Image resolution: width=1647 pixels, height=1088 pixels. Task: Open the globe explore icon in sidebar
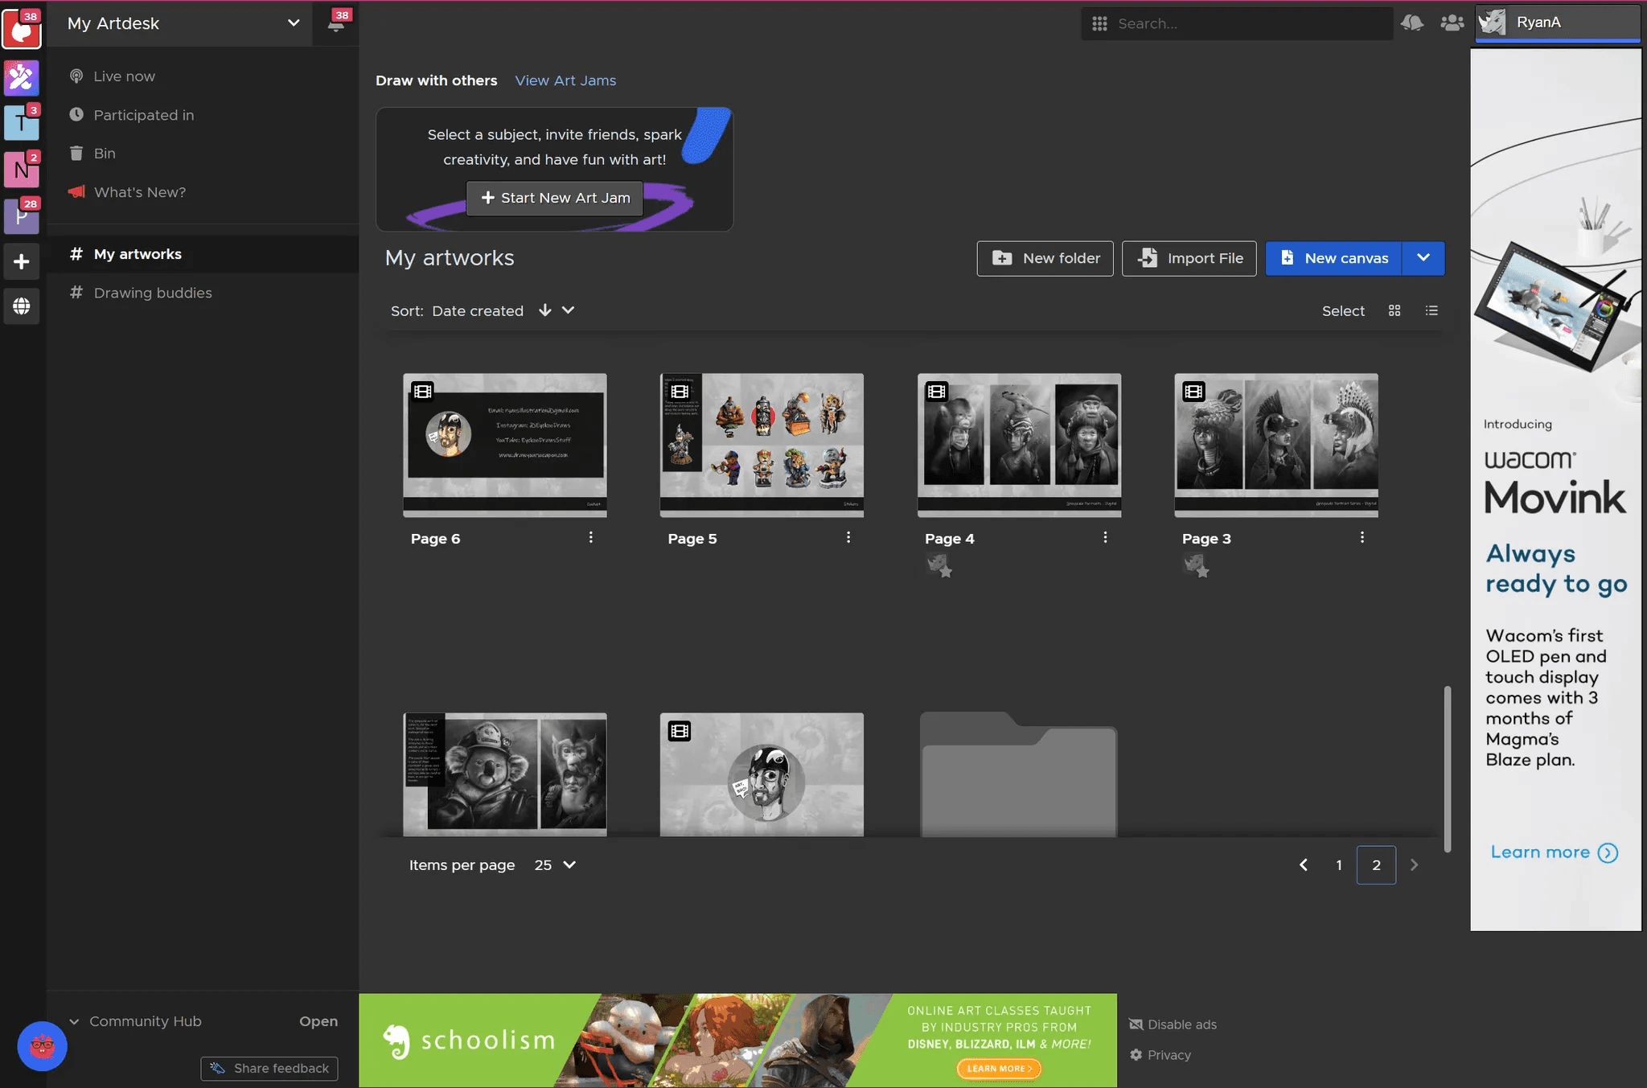pos(22,306)
